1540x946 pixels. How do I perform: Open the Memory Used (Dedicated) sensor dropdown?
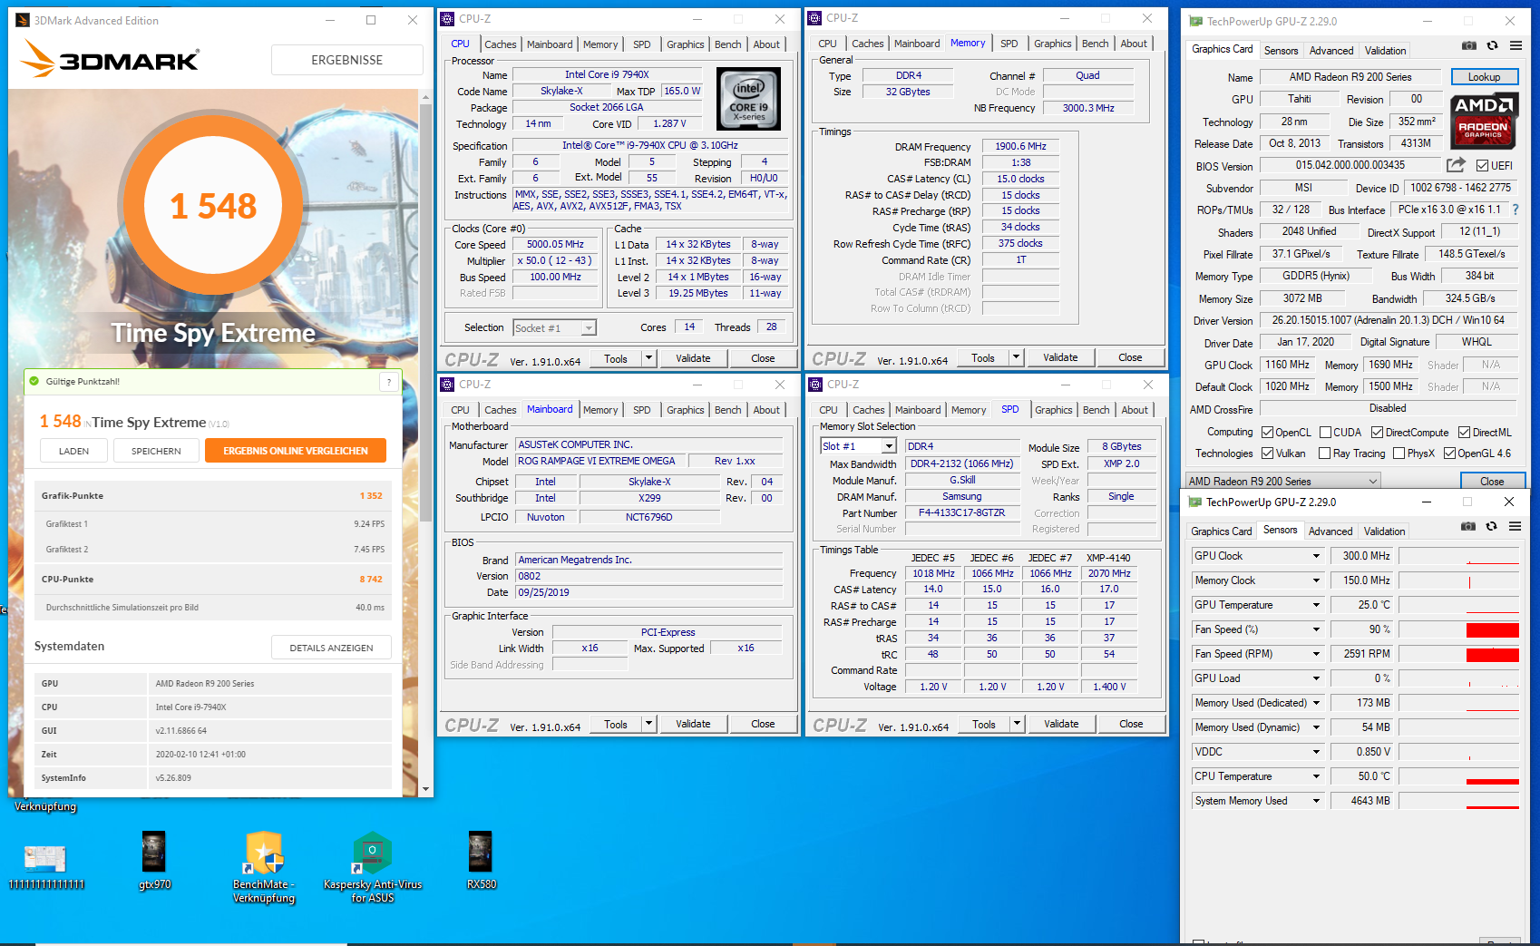tap(1316, 703)
